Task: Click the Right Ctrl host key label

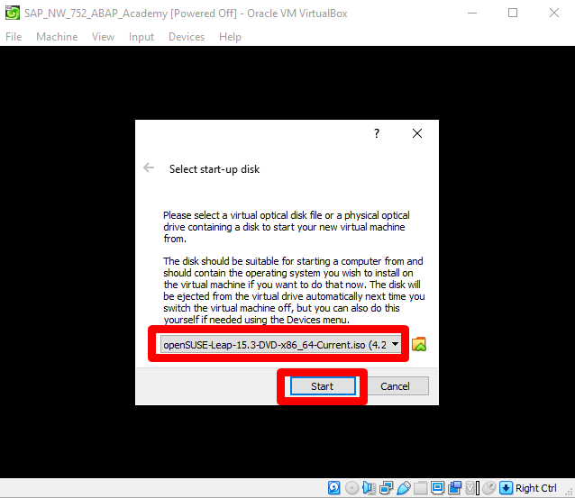Action: [x=535, y=488]
